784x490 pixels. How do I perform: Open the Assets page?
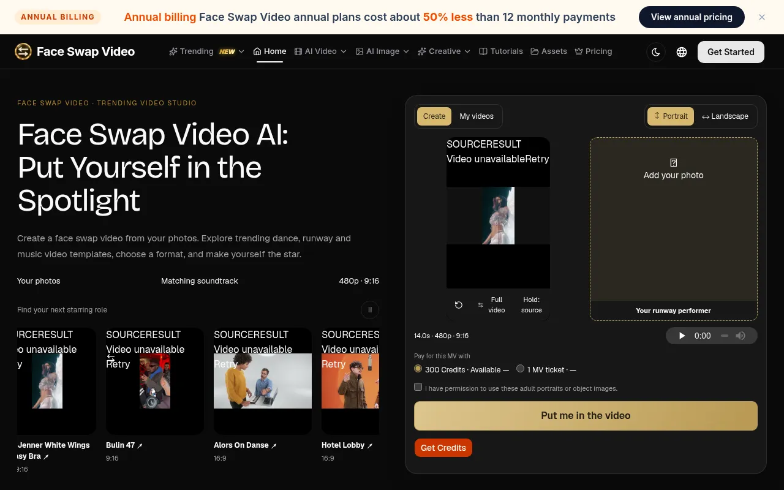(x=549, y=51)
